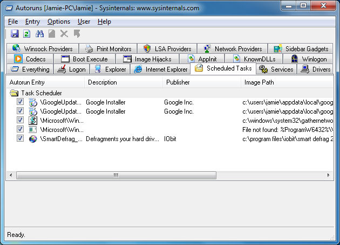340x245 pixels.
Task: Sort by Image Path column header
Action: 287,82
